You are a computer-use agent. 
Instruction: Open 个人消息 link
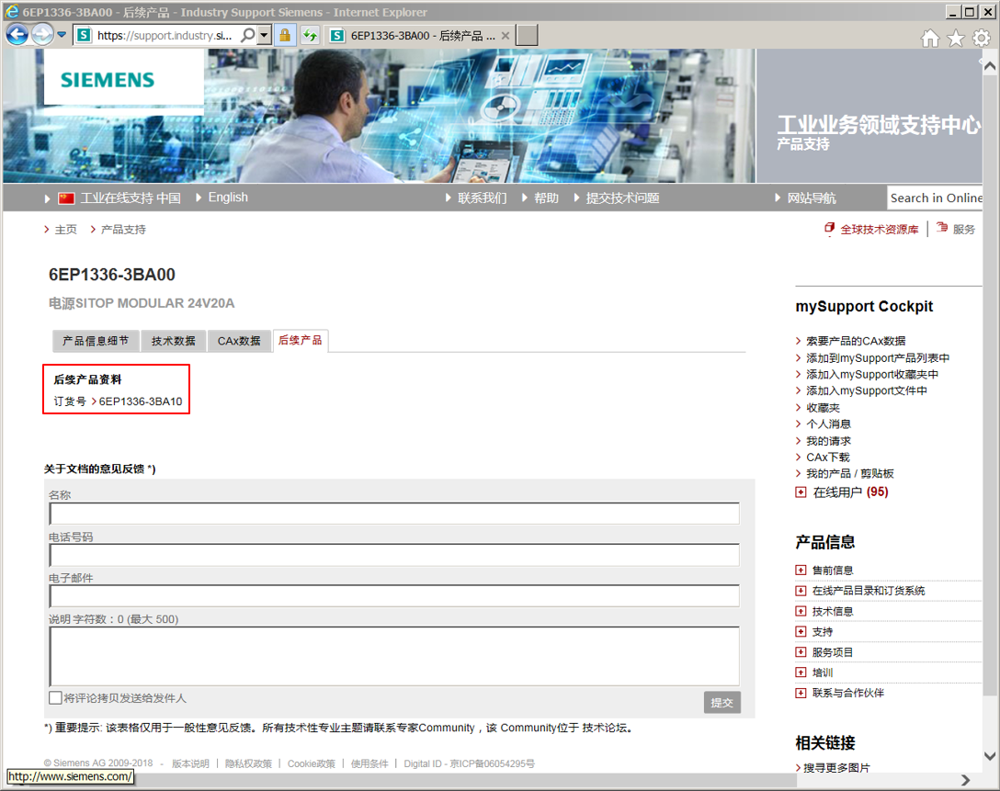tap(828, 424)
